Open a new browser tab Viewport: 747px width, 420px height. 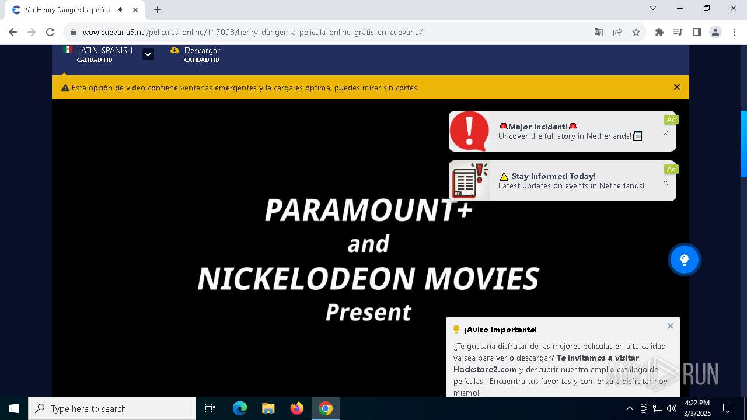click(158, 9)
